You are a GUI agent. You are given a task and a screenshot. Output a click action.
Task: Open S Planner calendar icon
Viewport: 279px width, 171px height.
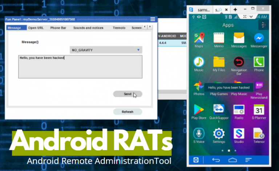(x=259, y=110)
